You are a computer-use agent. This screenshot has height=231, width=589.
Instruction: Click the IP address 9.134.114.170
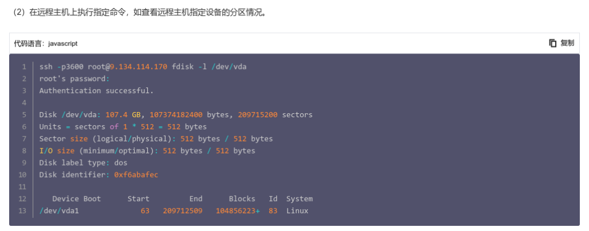tap(138, 67)
